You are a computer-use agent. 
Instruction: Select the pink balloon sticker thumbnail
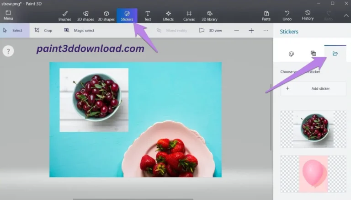pos(313,174)
